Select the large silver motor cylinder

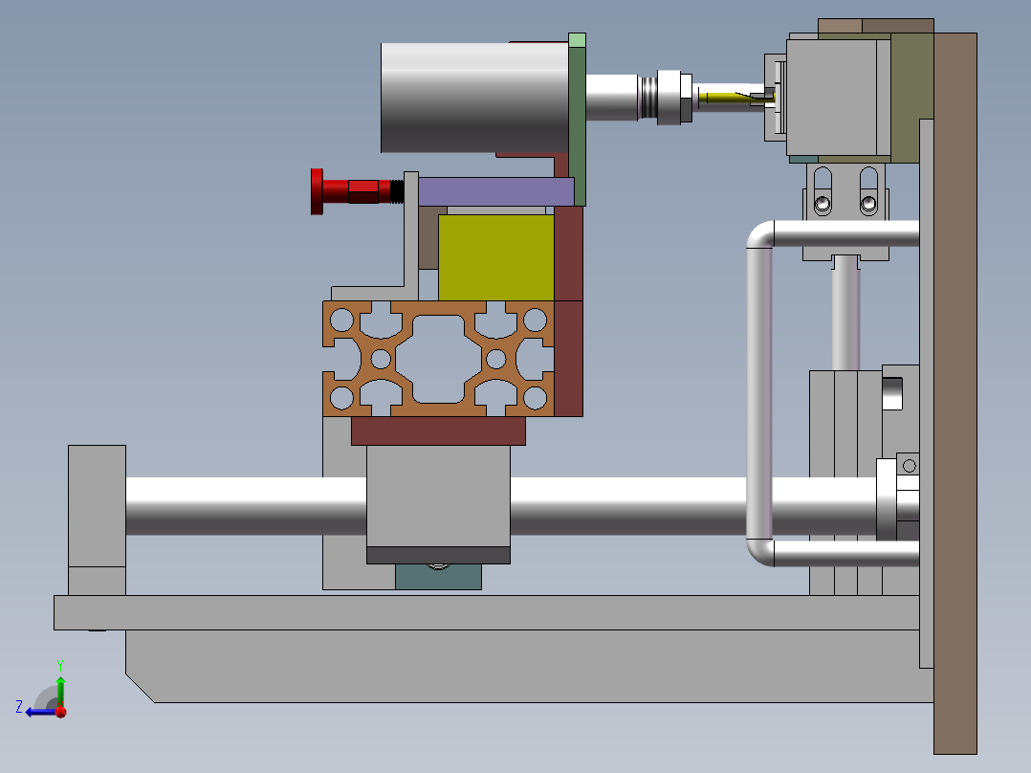pos(474,98)
